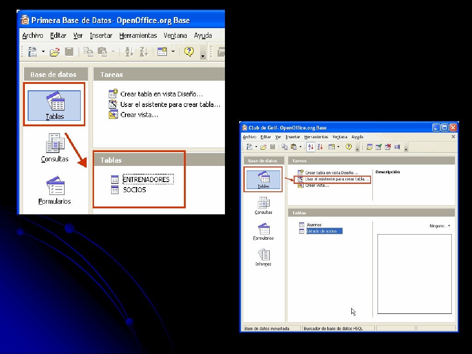Open Help icon in Primera Base de Datos toolbar
Image resolution: width=472 pixels, height=354 pixels.
(189, 52)
